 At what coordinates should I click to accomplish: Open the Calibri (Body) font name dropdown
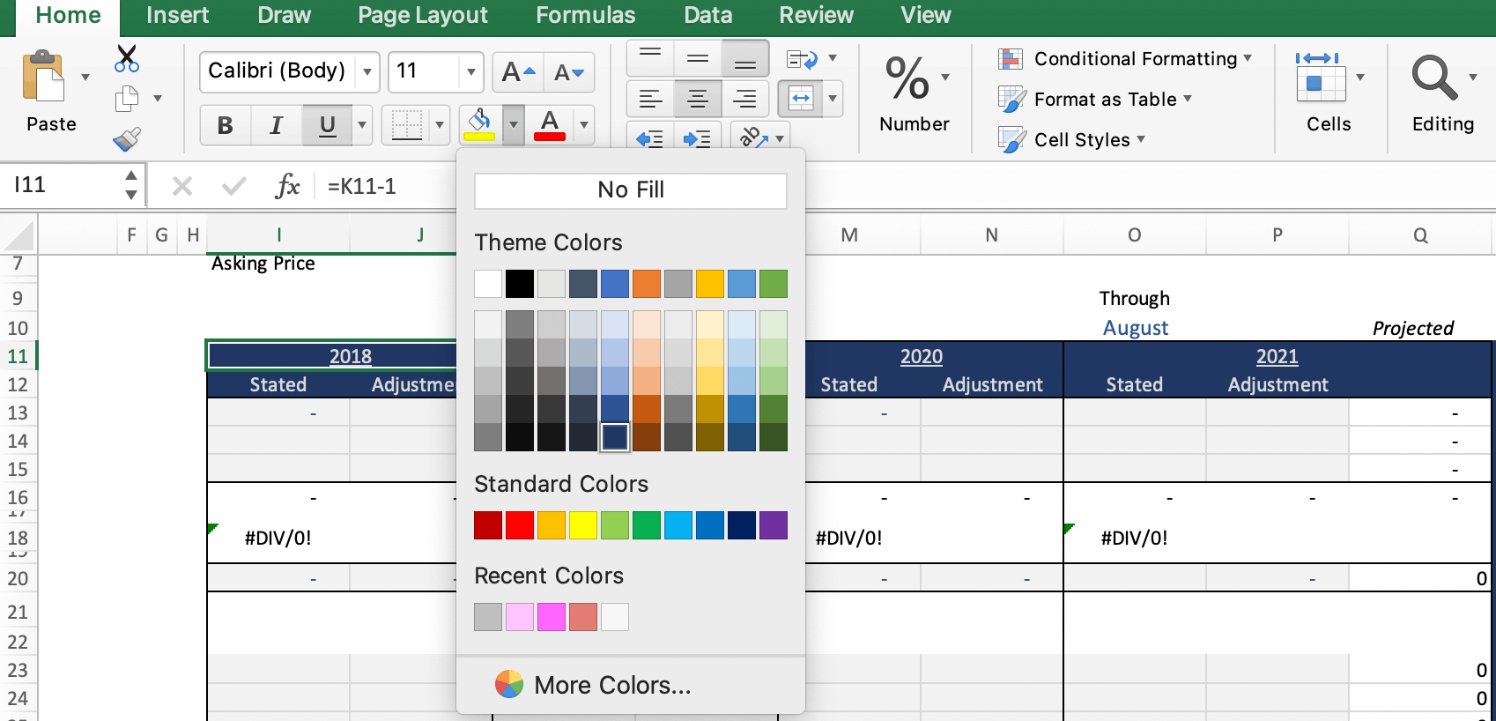click(x=367, y=71)
